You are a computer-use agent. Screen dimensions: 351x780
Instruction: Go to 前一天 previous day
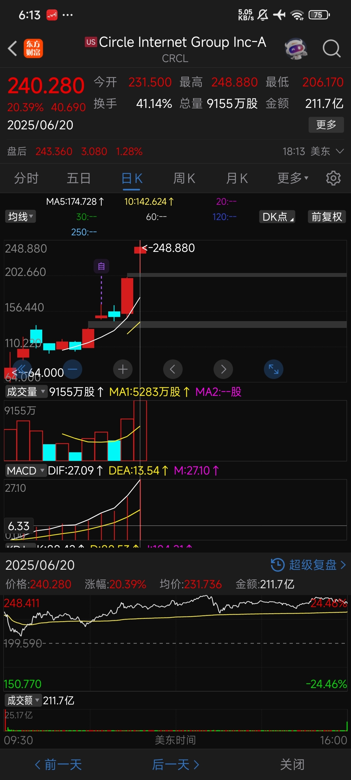click(x=58, y=765)
